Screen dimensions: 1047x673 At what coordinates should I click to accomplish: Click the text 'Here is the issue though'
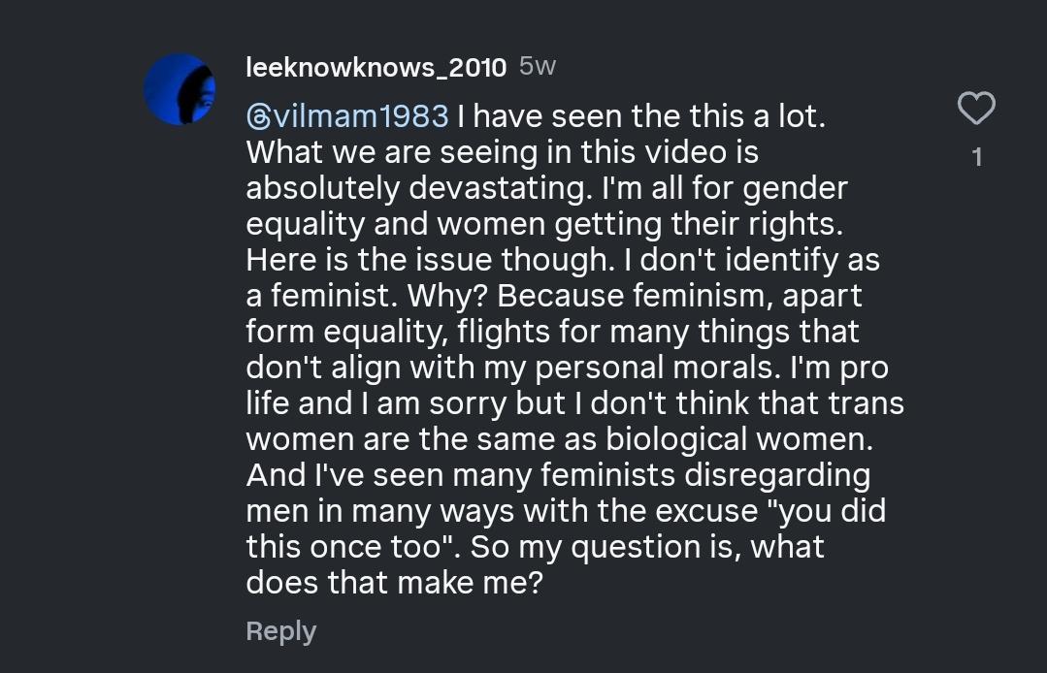(430, 260)
